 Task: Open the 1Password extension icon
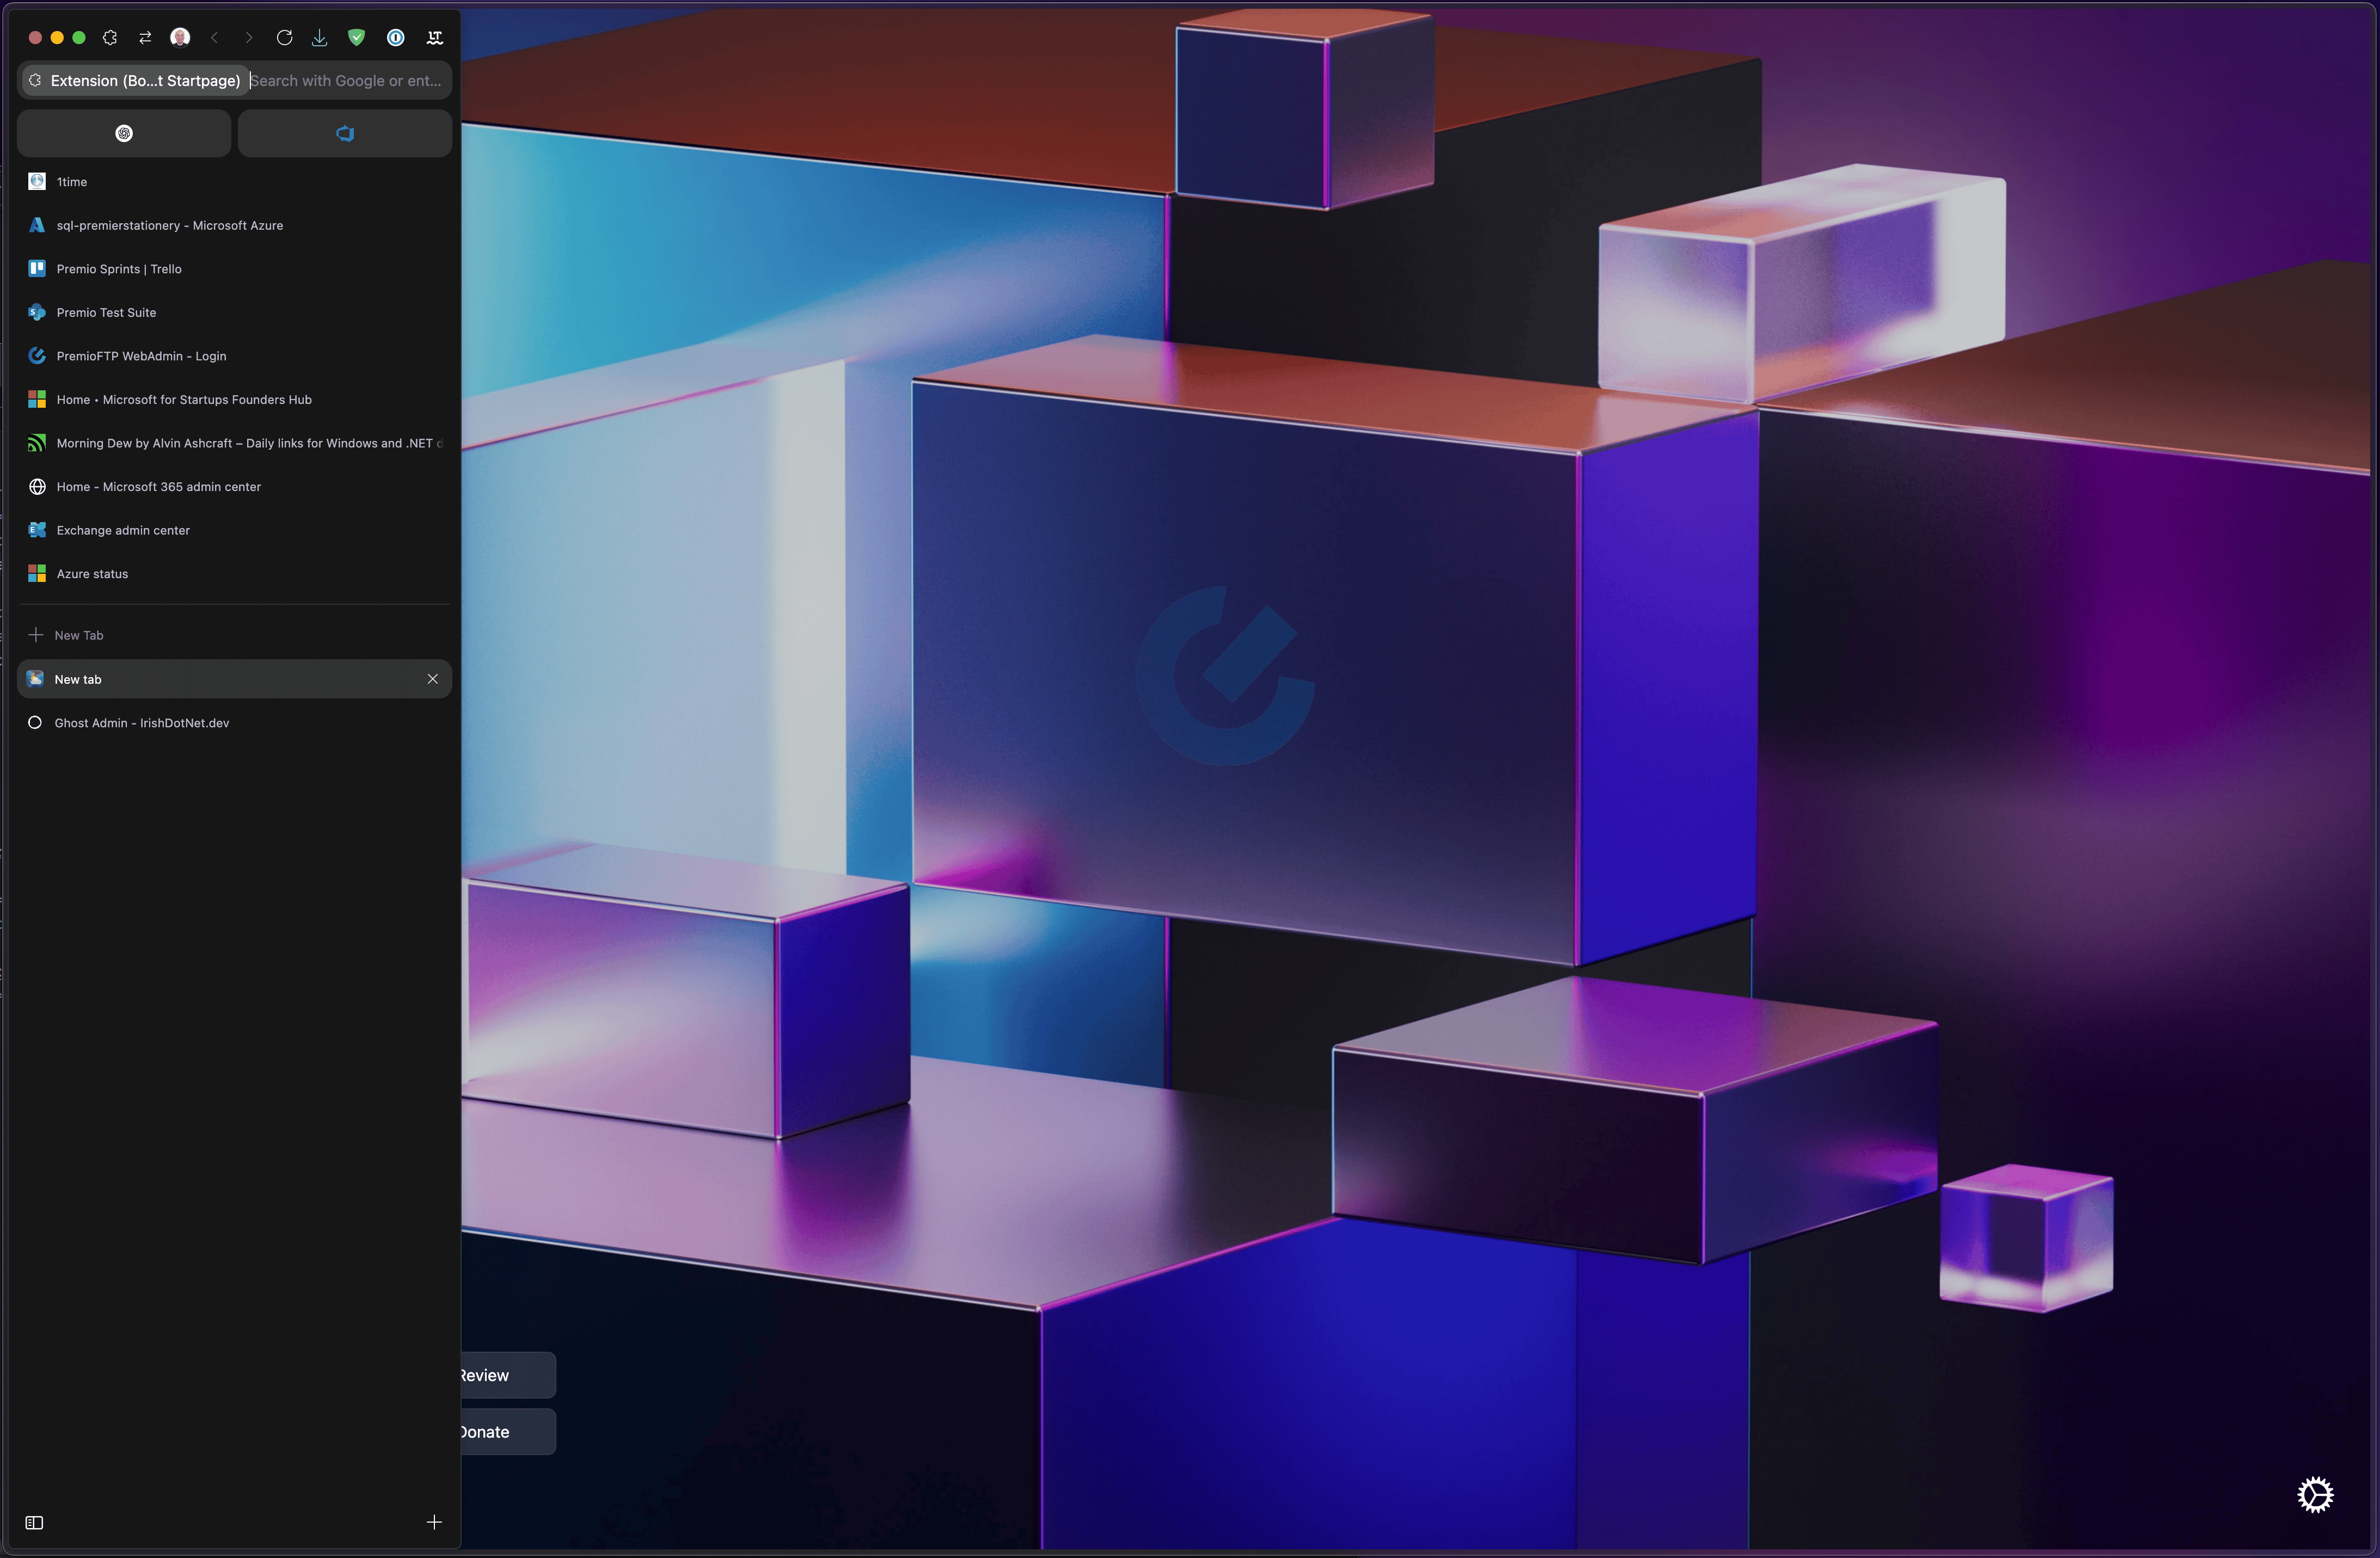pyautogui.click(x=396, y=37)
